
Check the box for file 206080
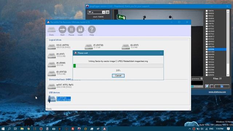coord(206,21)
